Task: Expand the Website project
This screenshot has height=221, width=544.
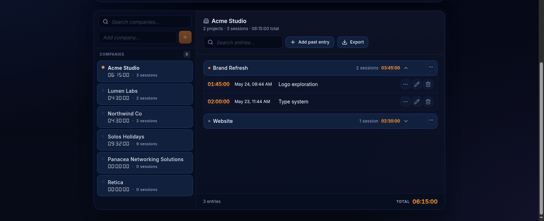Action: [x=406, y=121]
